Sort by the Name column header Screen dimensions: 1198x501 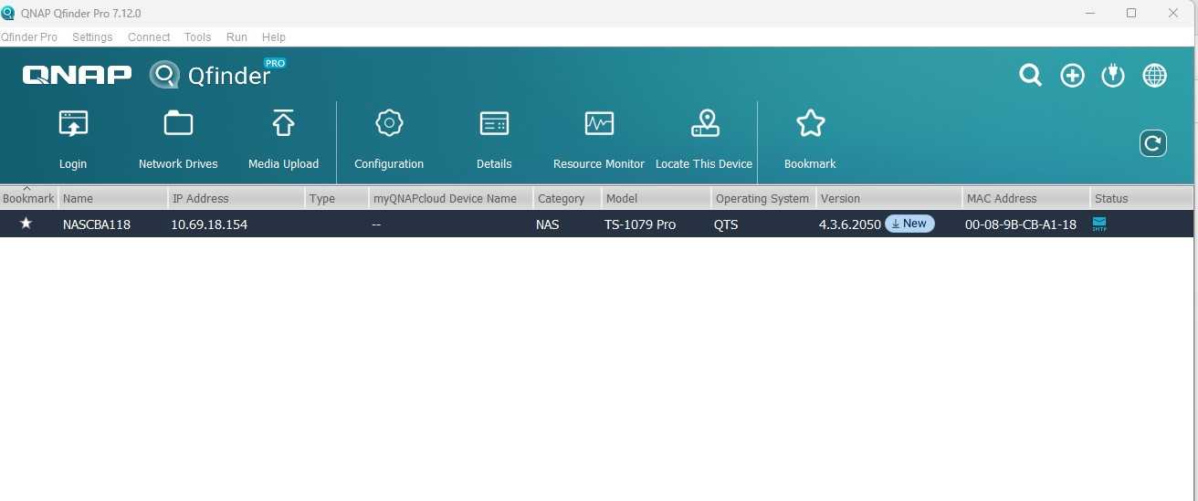[x=113, y=198]
